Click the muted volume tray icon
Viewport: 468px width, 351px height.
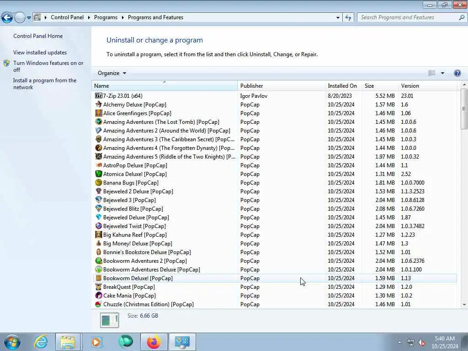point(422,343)
